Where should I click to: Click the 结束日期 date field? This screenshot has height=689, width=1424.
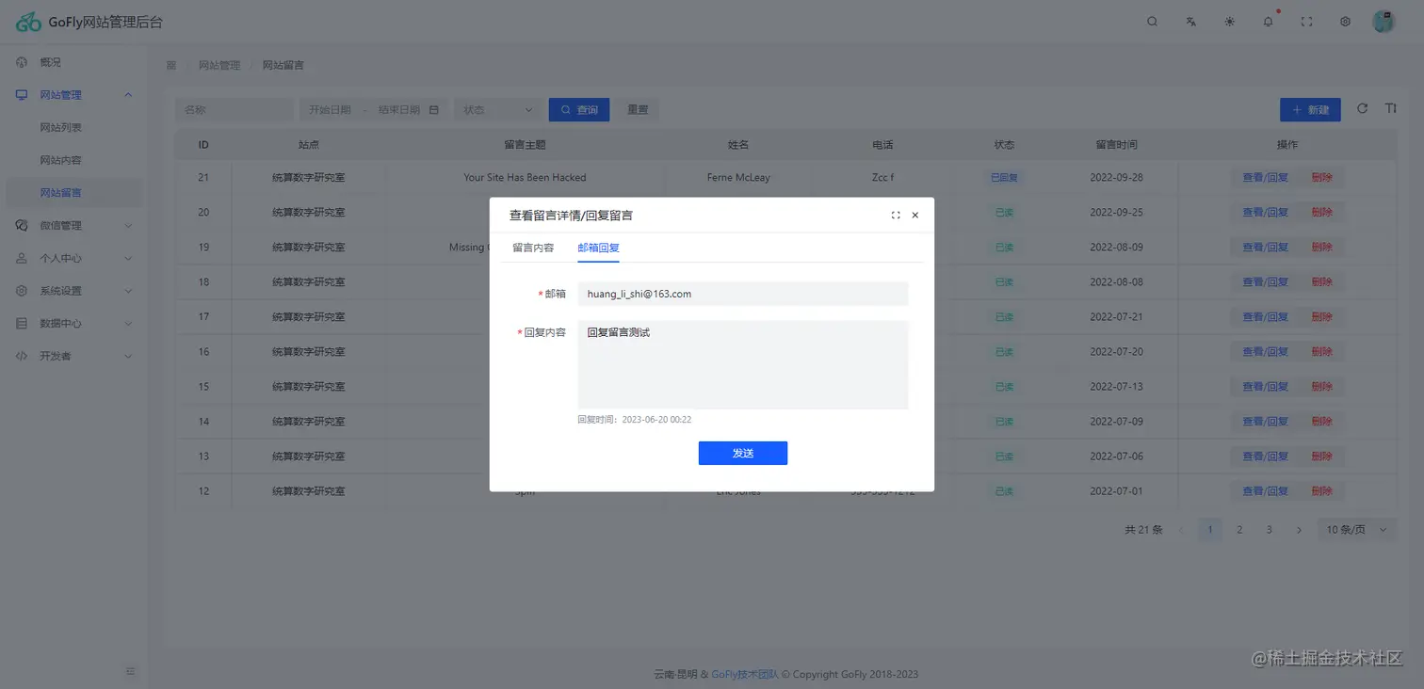[x=399, y=110]
